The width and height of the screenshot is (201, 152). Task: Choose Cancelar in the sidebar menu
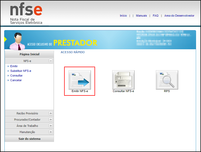coord(16,80)
